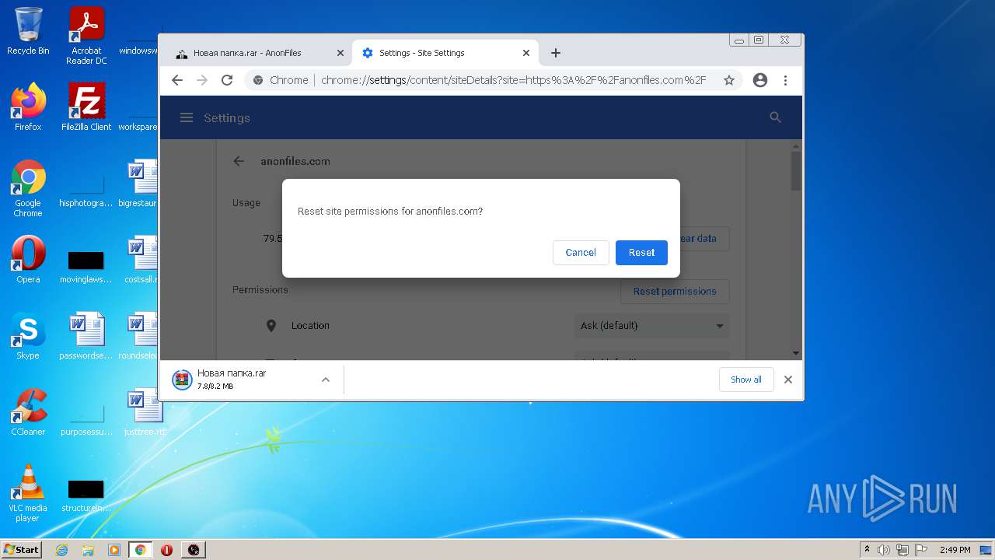This screenshot has width=995, height=560.
Task: Open the structurein desktop file
Action: pos(86,496)
